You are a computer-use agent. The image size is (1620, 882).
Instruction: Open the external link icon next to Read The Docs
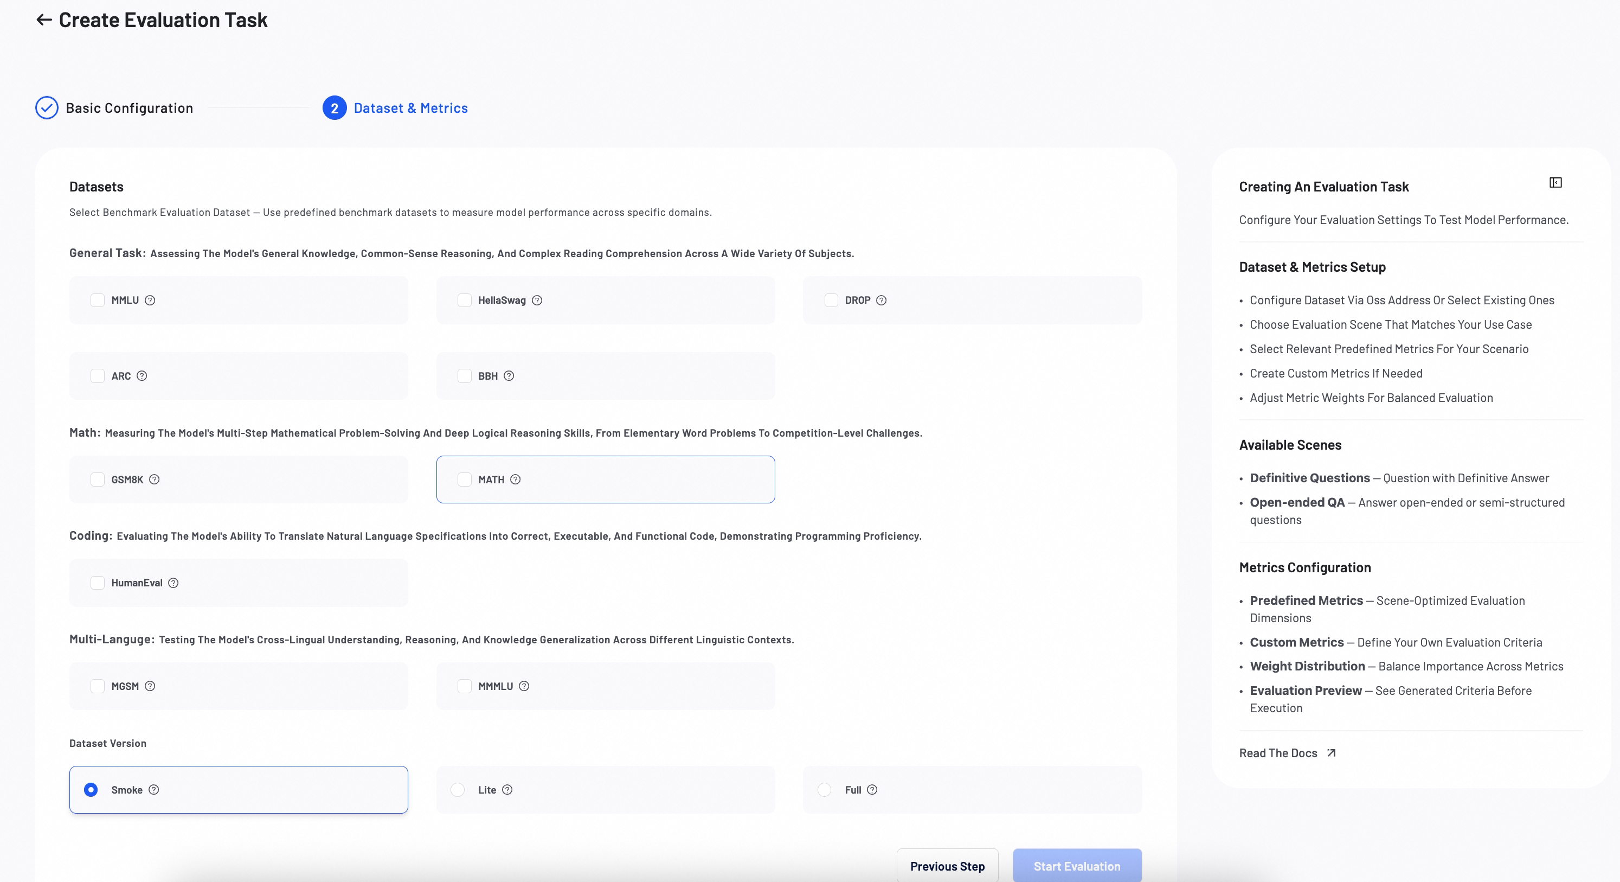(x=1330, y=753)
